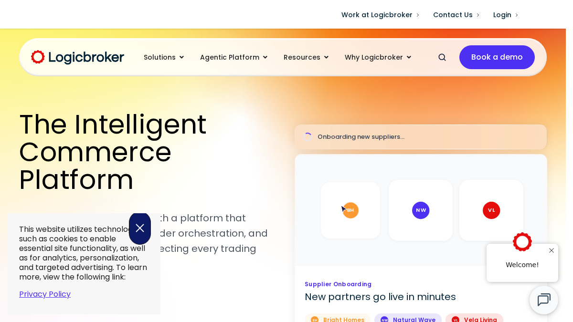
Task: Close the cookie notice banner
Action: coord(140,228)
